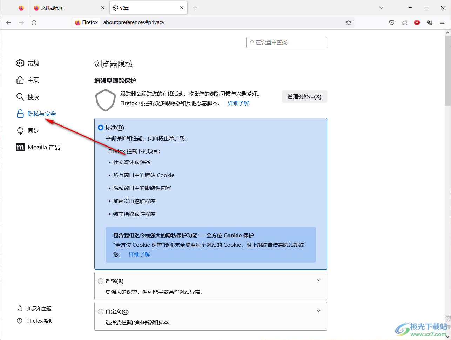Expand the 自定义 section chevron

tap(319, 311)
